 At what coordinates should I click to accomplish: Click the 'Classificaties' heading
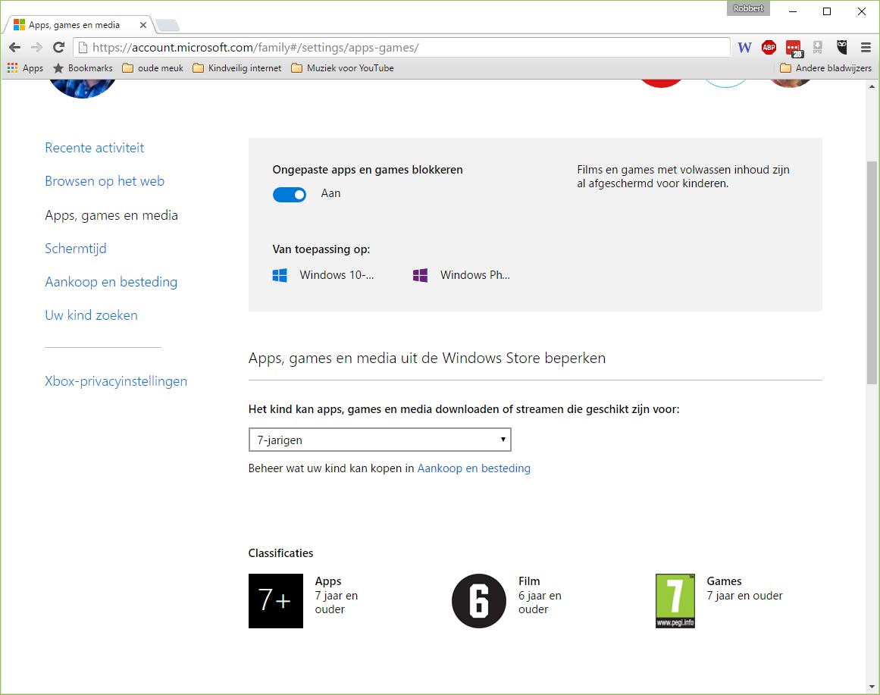(280, 553)
